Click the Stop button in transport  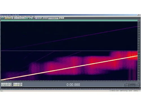coord(2,84)
